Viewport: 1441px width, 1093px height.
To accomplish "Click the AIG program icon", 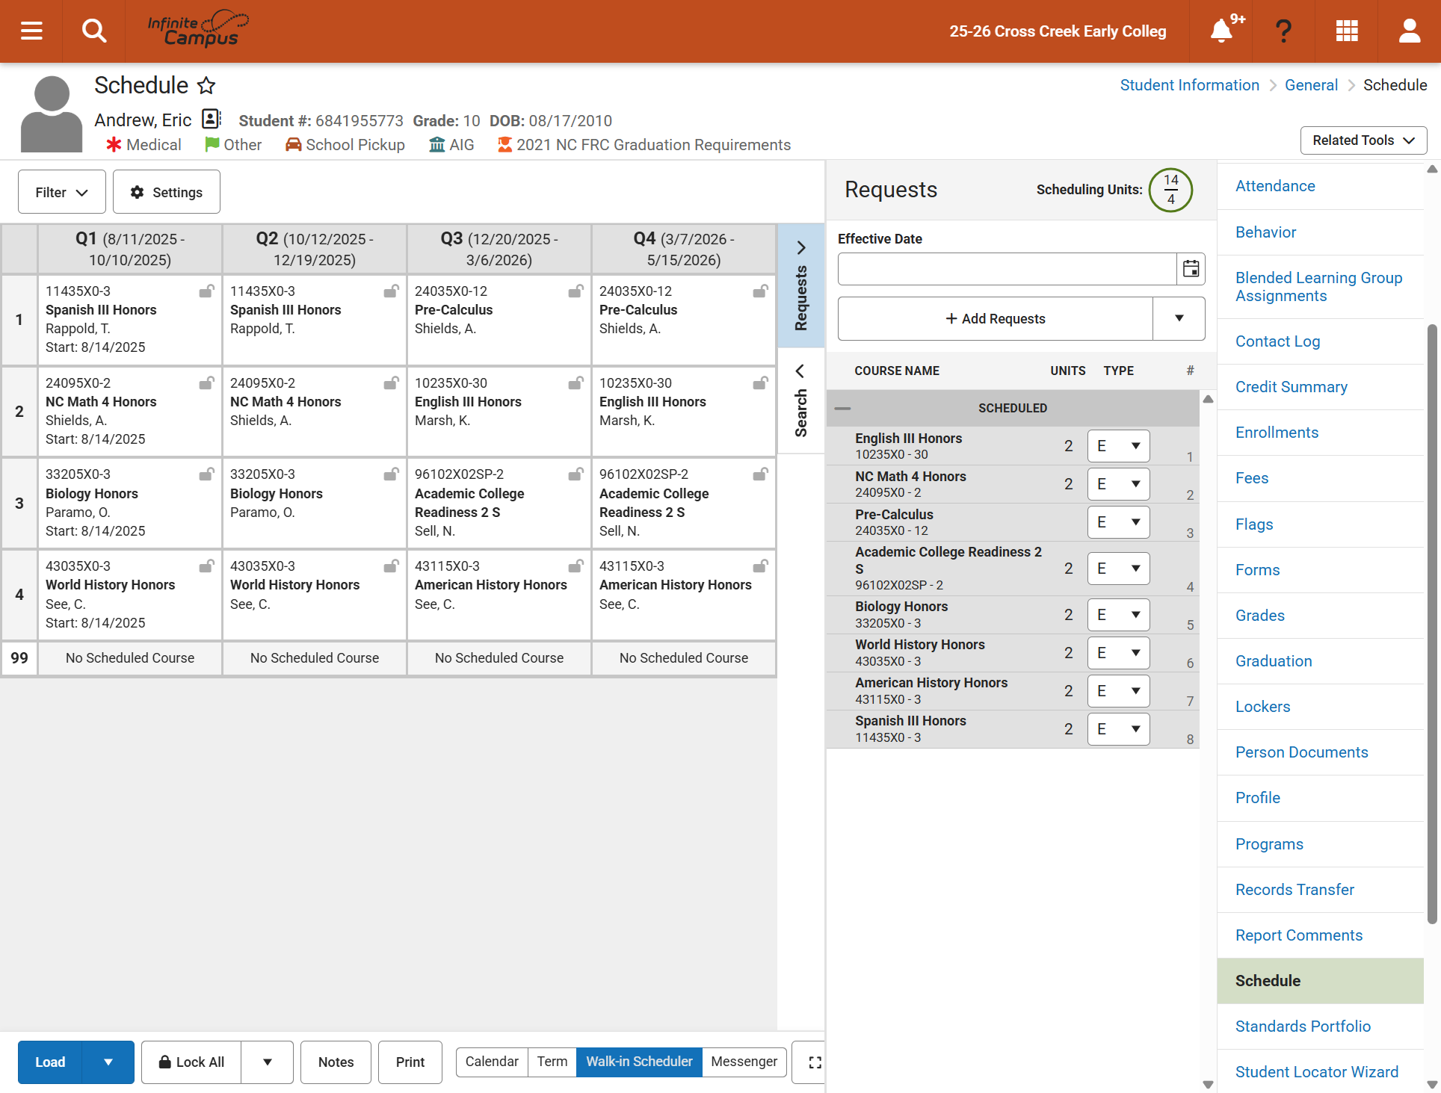I will pos(436,144).
